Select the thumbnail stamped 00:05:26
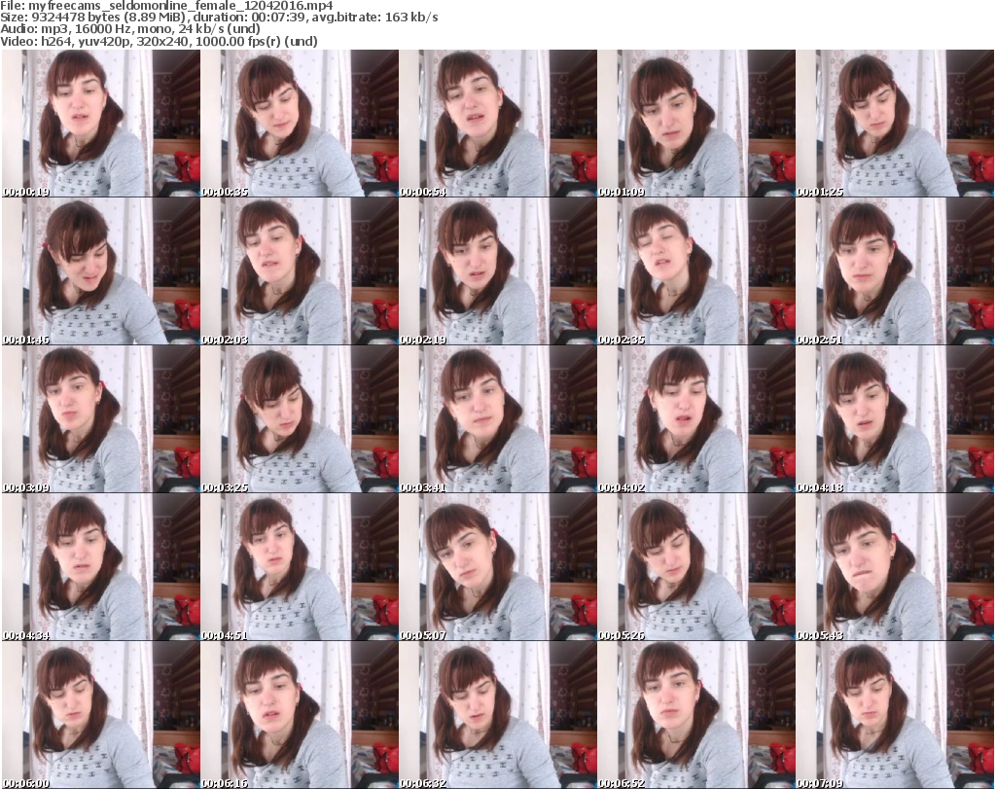The image size is (996, 789). click(x=696, y=567)
